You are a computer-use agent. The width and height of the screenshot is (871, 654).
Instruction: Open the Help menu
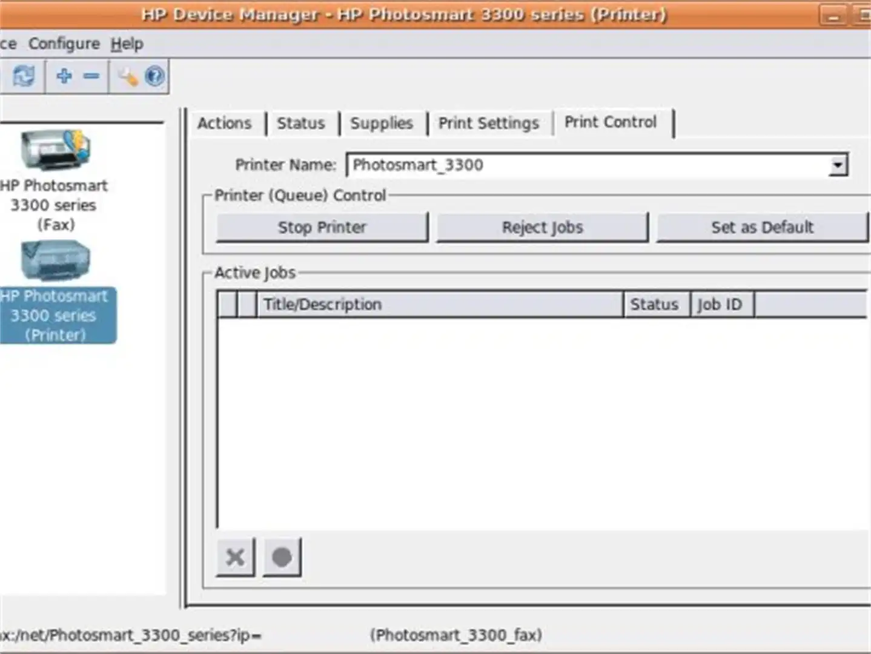127,44
